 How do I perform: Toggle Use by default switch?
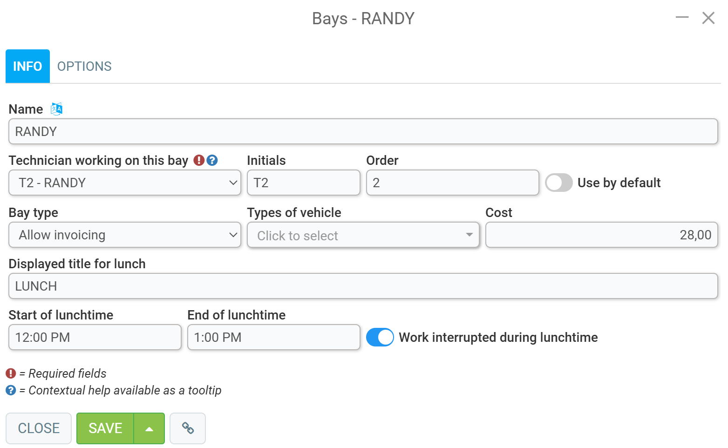pos(558,183)
